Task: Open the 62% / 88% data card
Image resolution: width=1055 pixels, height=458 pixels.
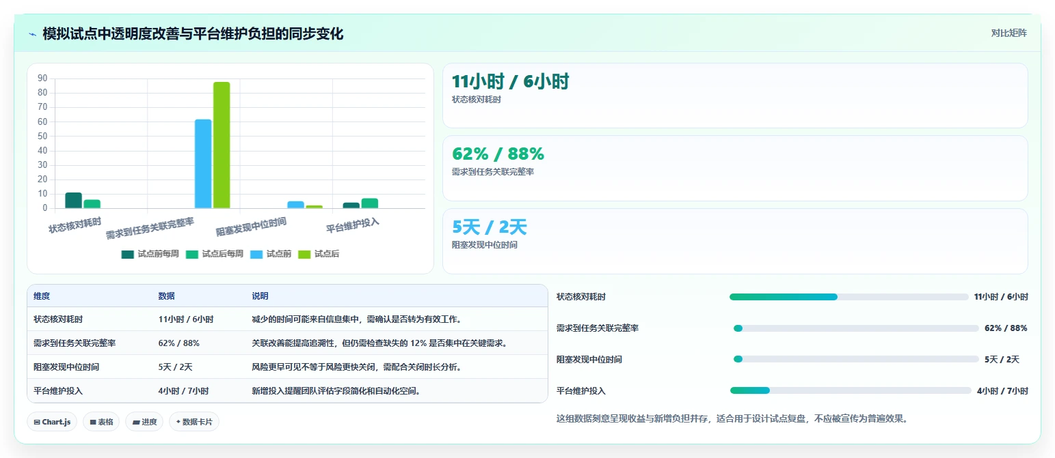Action: pyautogui.click(x=735, y=168)
